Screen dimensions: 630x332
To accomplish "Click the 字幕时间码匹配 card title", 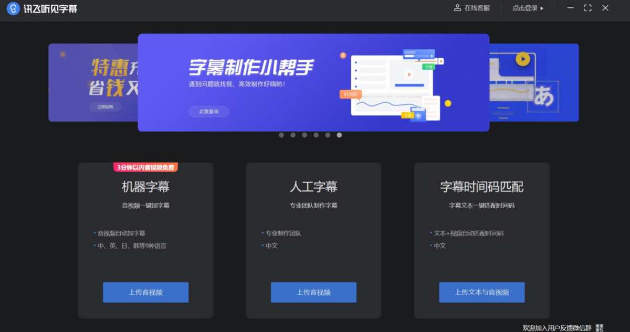I will (482, 187).
